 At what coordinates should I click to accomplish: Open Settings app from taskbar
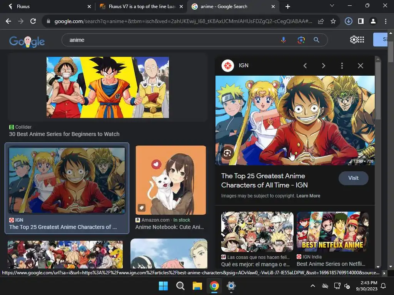(x=231, y=286)
